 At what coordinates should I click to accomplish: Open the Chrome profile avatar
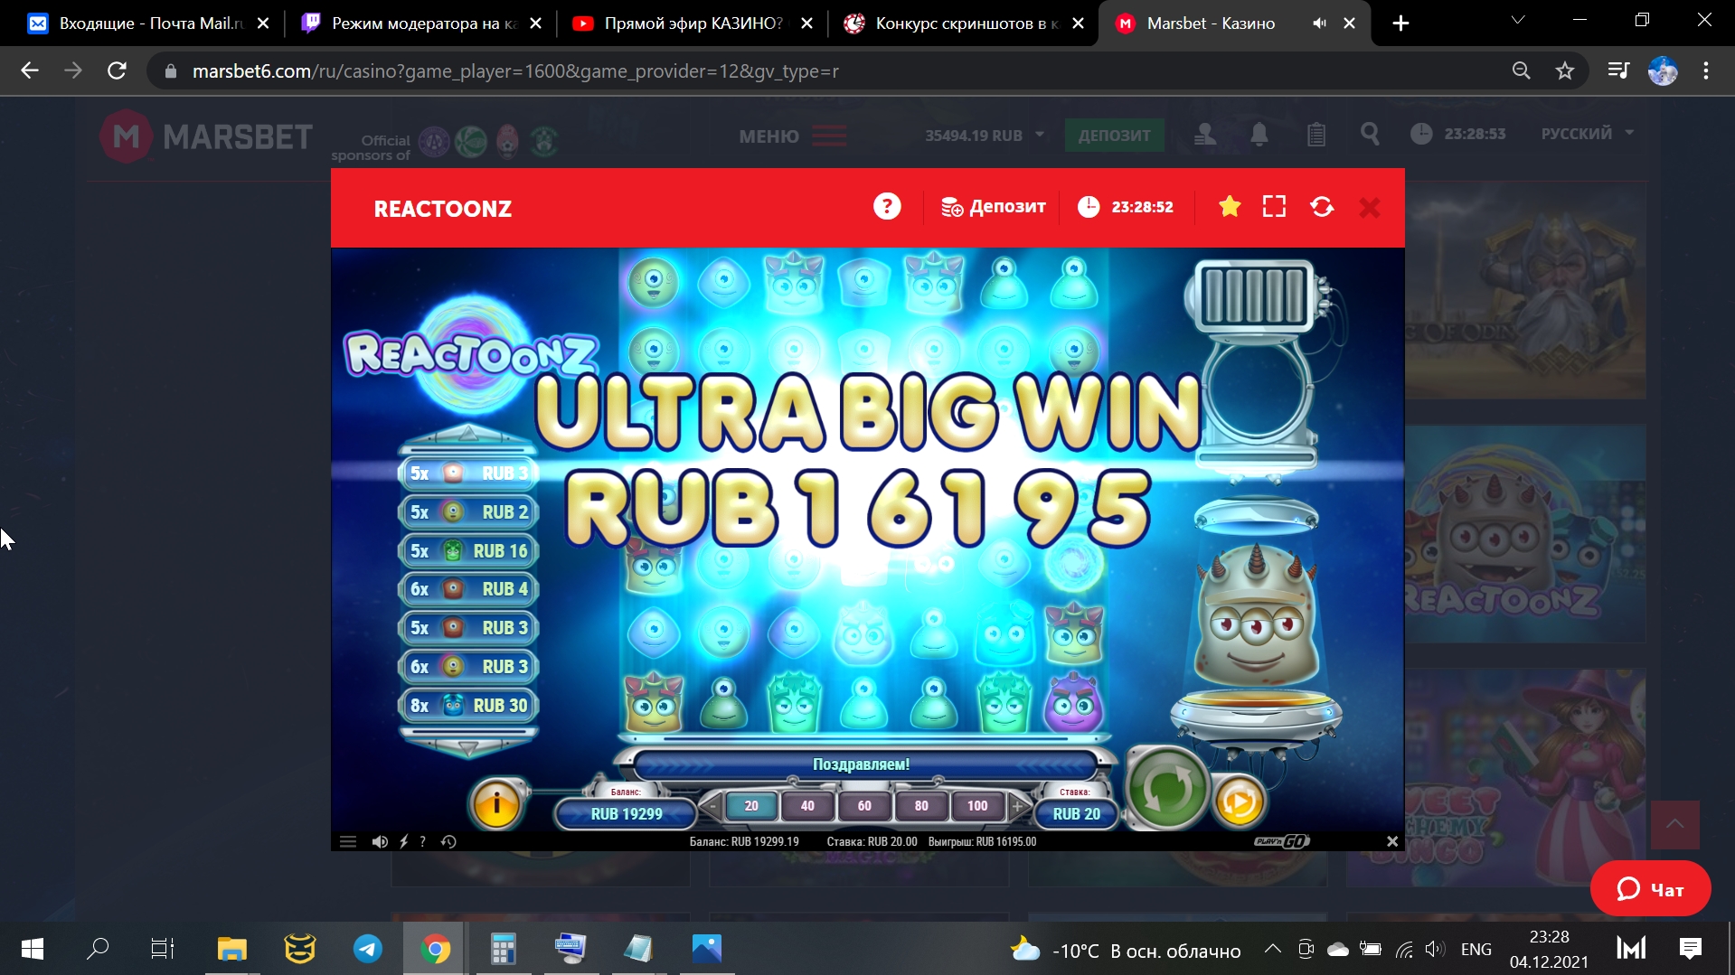[x=1663, y=70]
